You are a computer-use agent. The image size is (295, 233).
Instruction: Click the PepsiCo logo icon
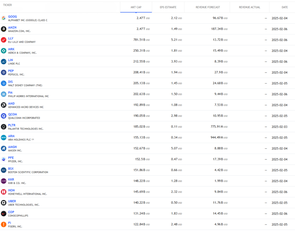point(3,72)
